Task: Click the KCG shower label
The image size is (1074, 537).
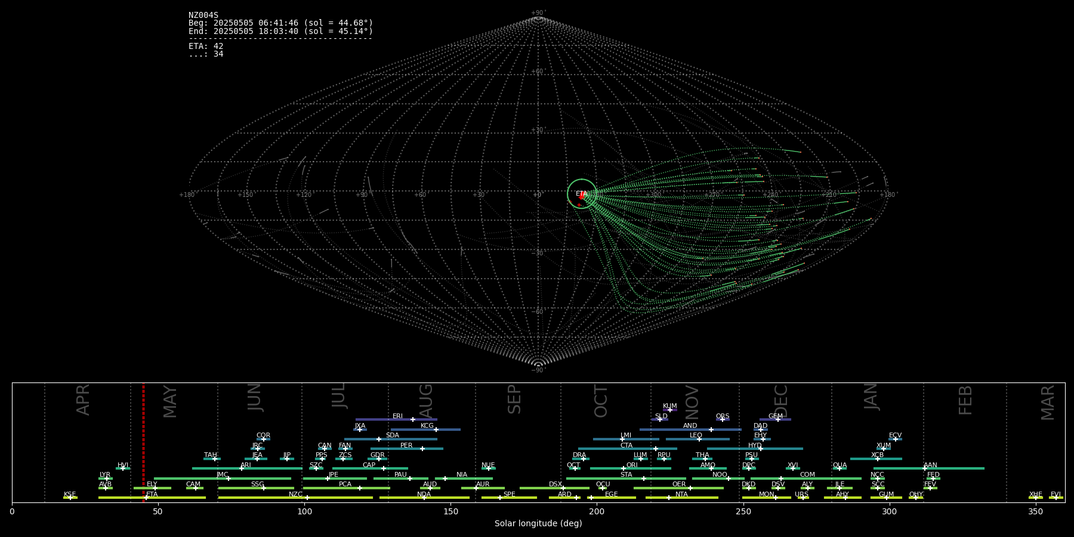Action: coord(427,426)
